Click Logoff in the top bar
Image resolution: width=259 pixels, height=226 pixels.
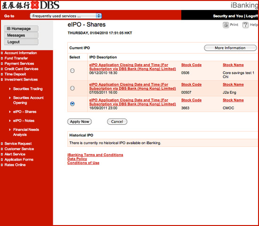pos(252,16)
